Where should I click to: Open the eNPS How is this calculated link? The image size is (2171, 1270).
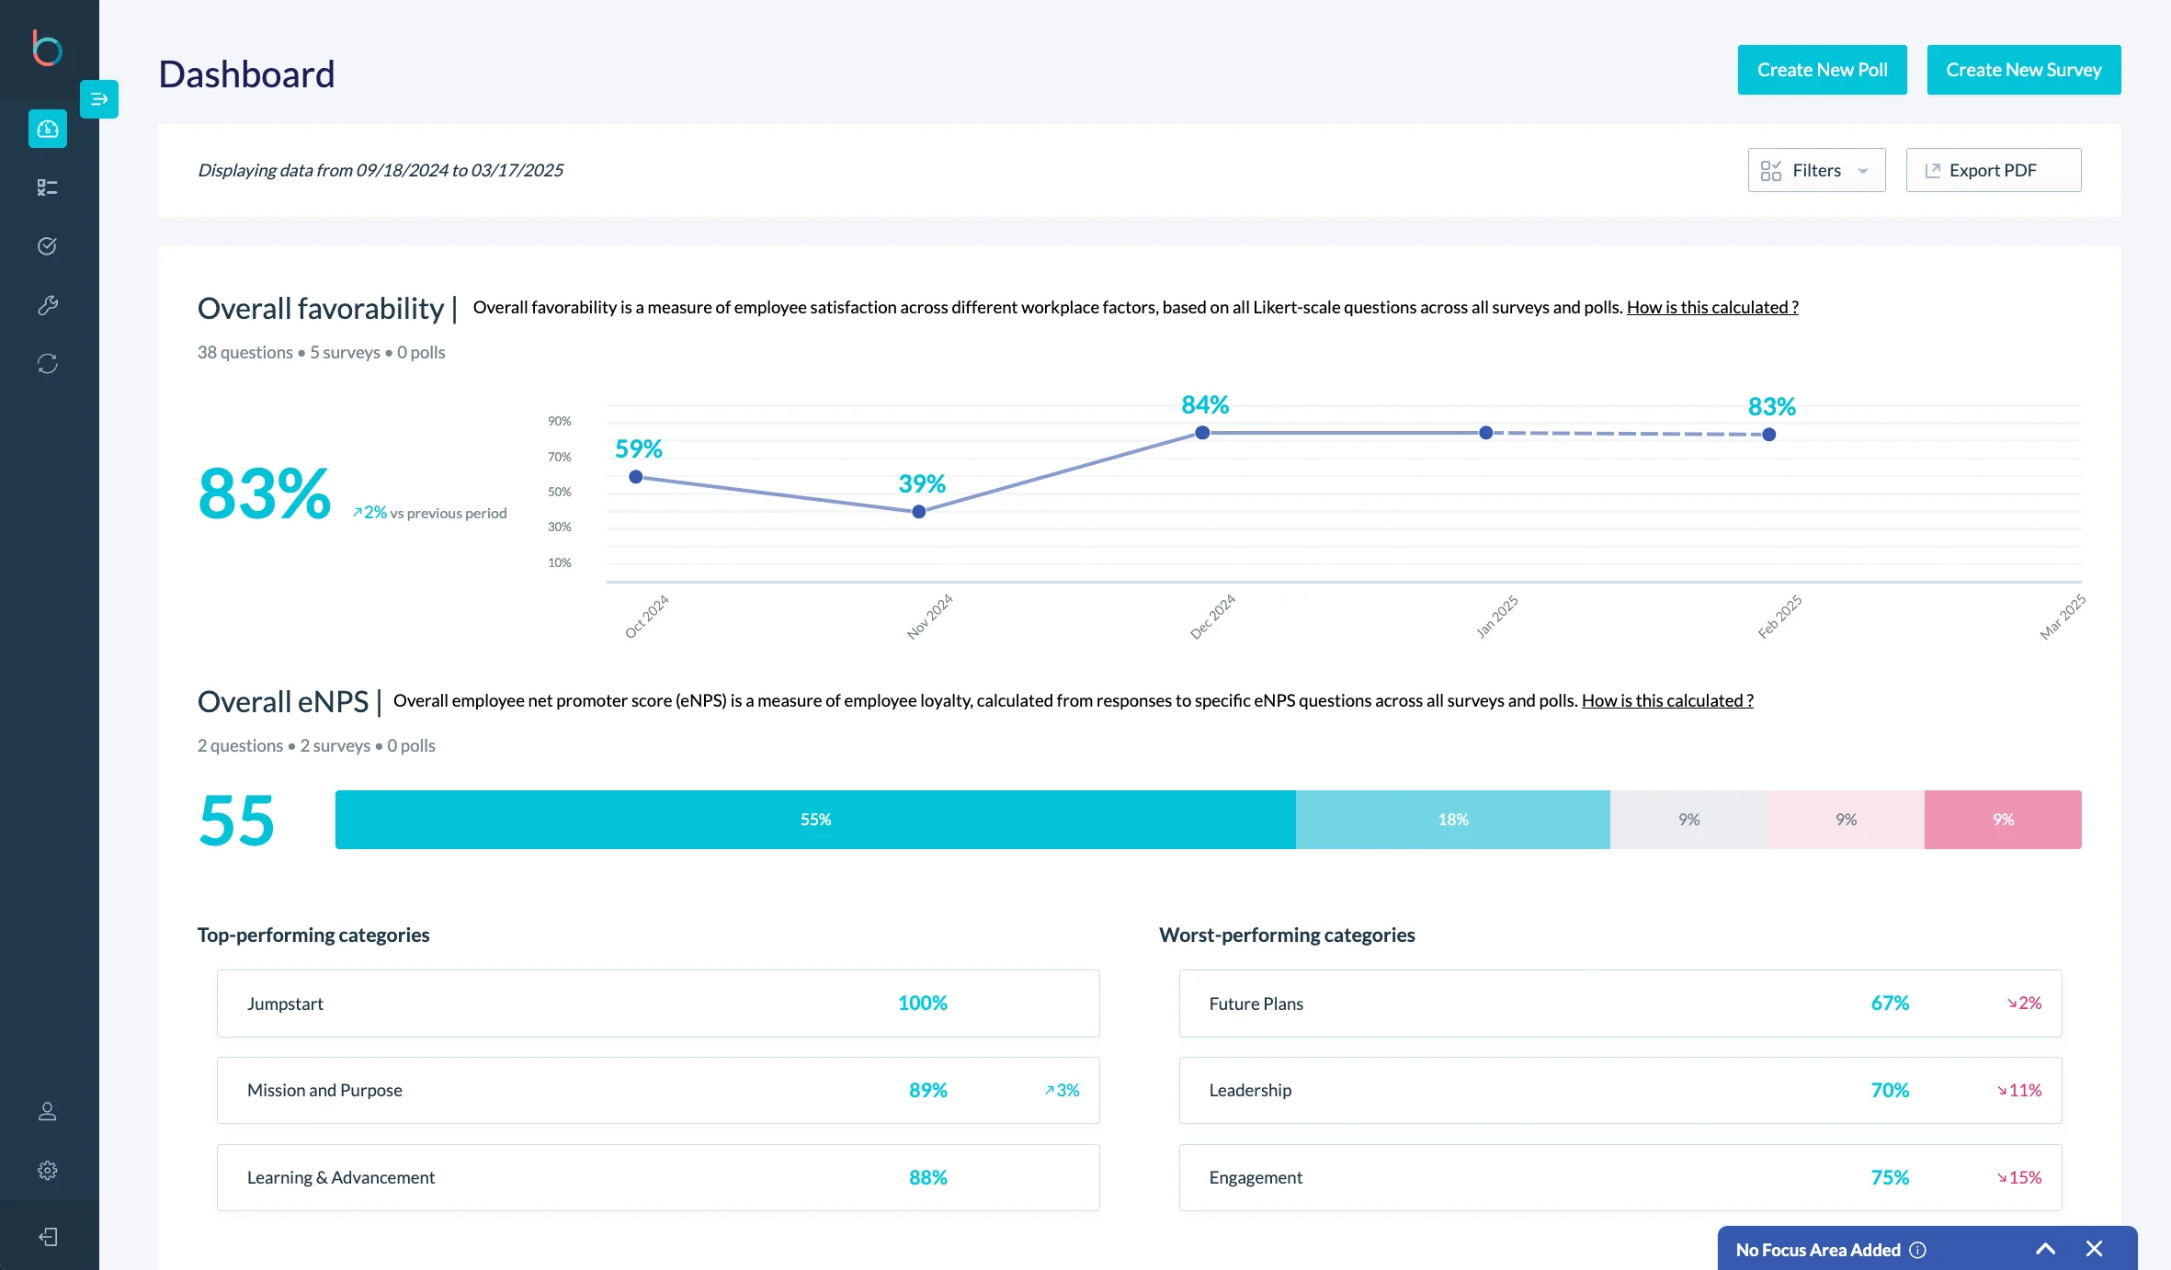click(x=1666, y=700)
